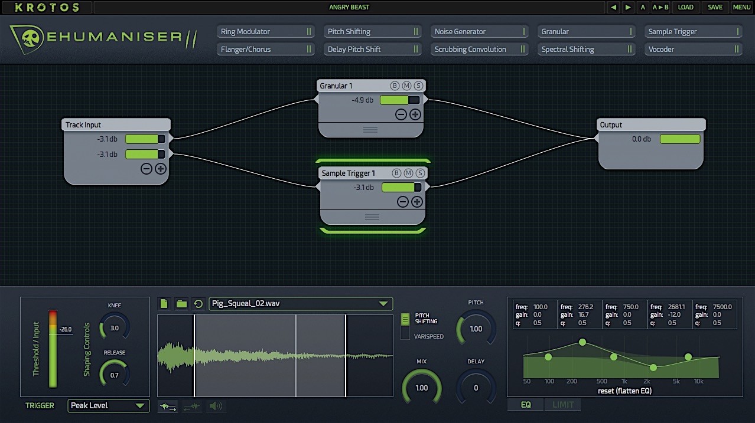Viewport: 755px width, 423px height.
Task: Click Granular 1 node grip handle
Action: pyautogui.click(x=370, y=129)
